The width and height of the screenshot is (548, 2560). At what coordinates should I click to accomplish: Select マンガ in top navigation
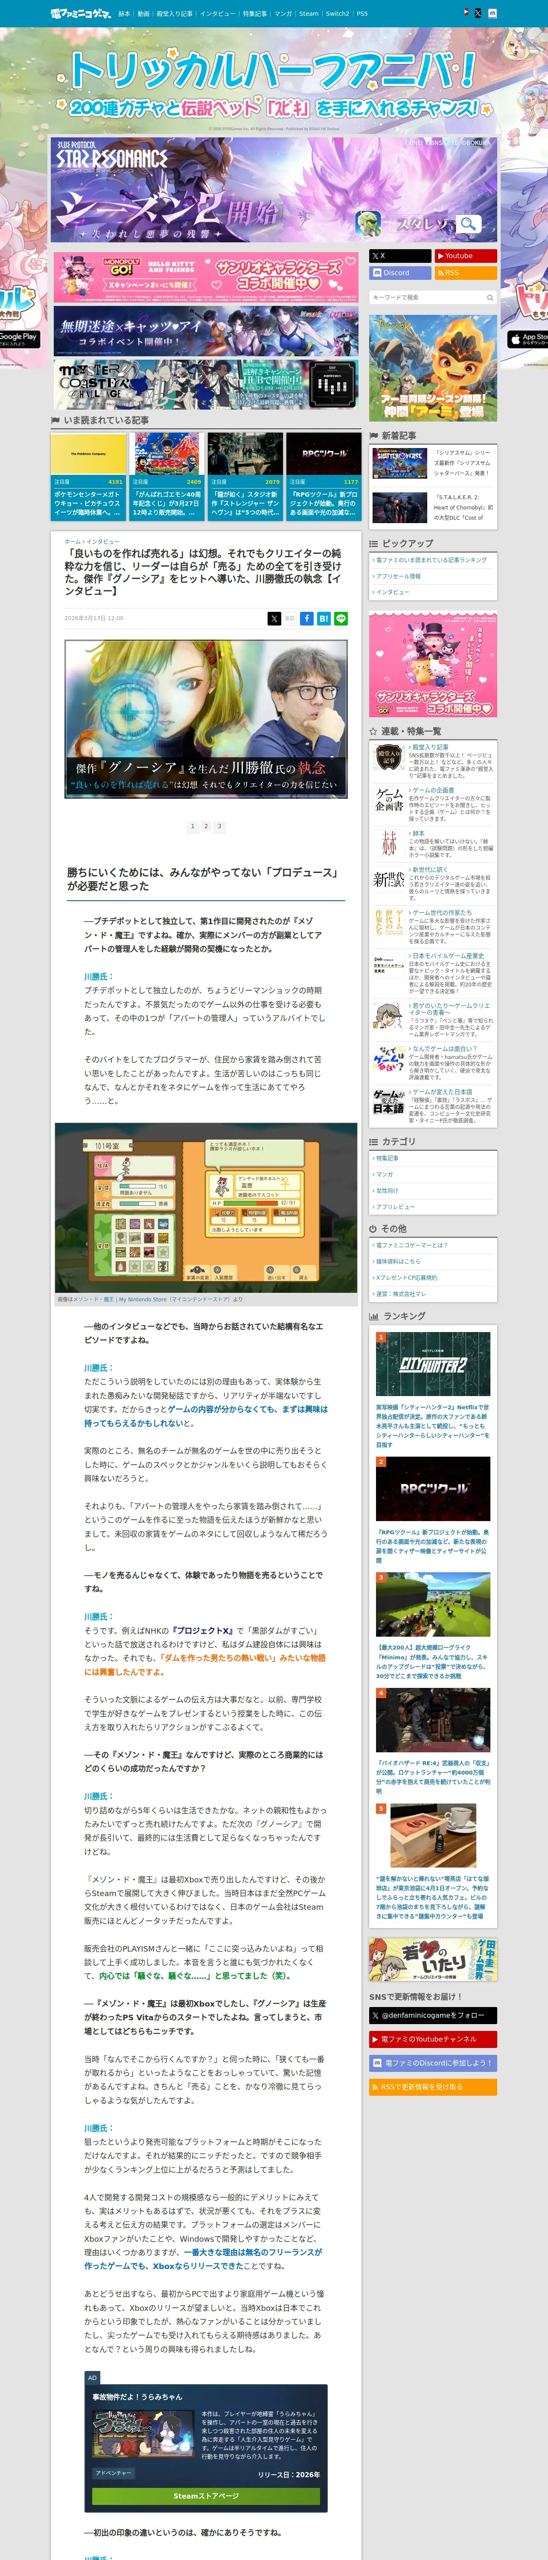click(283, 14)
